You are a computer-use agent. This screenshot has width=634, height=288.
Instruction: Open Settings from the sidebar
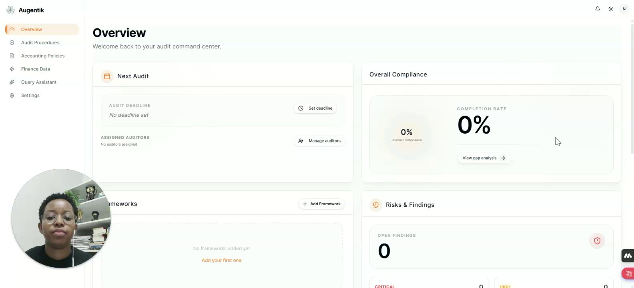[30, 95]
